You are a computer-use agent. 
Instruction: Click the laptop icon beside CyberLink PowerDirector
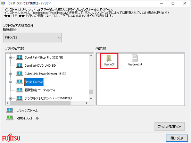(19, 74)
